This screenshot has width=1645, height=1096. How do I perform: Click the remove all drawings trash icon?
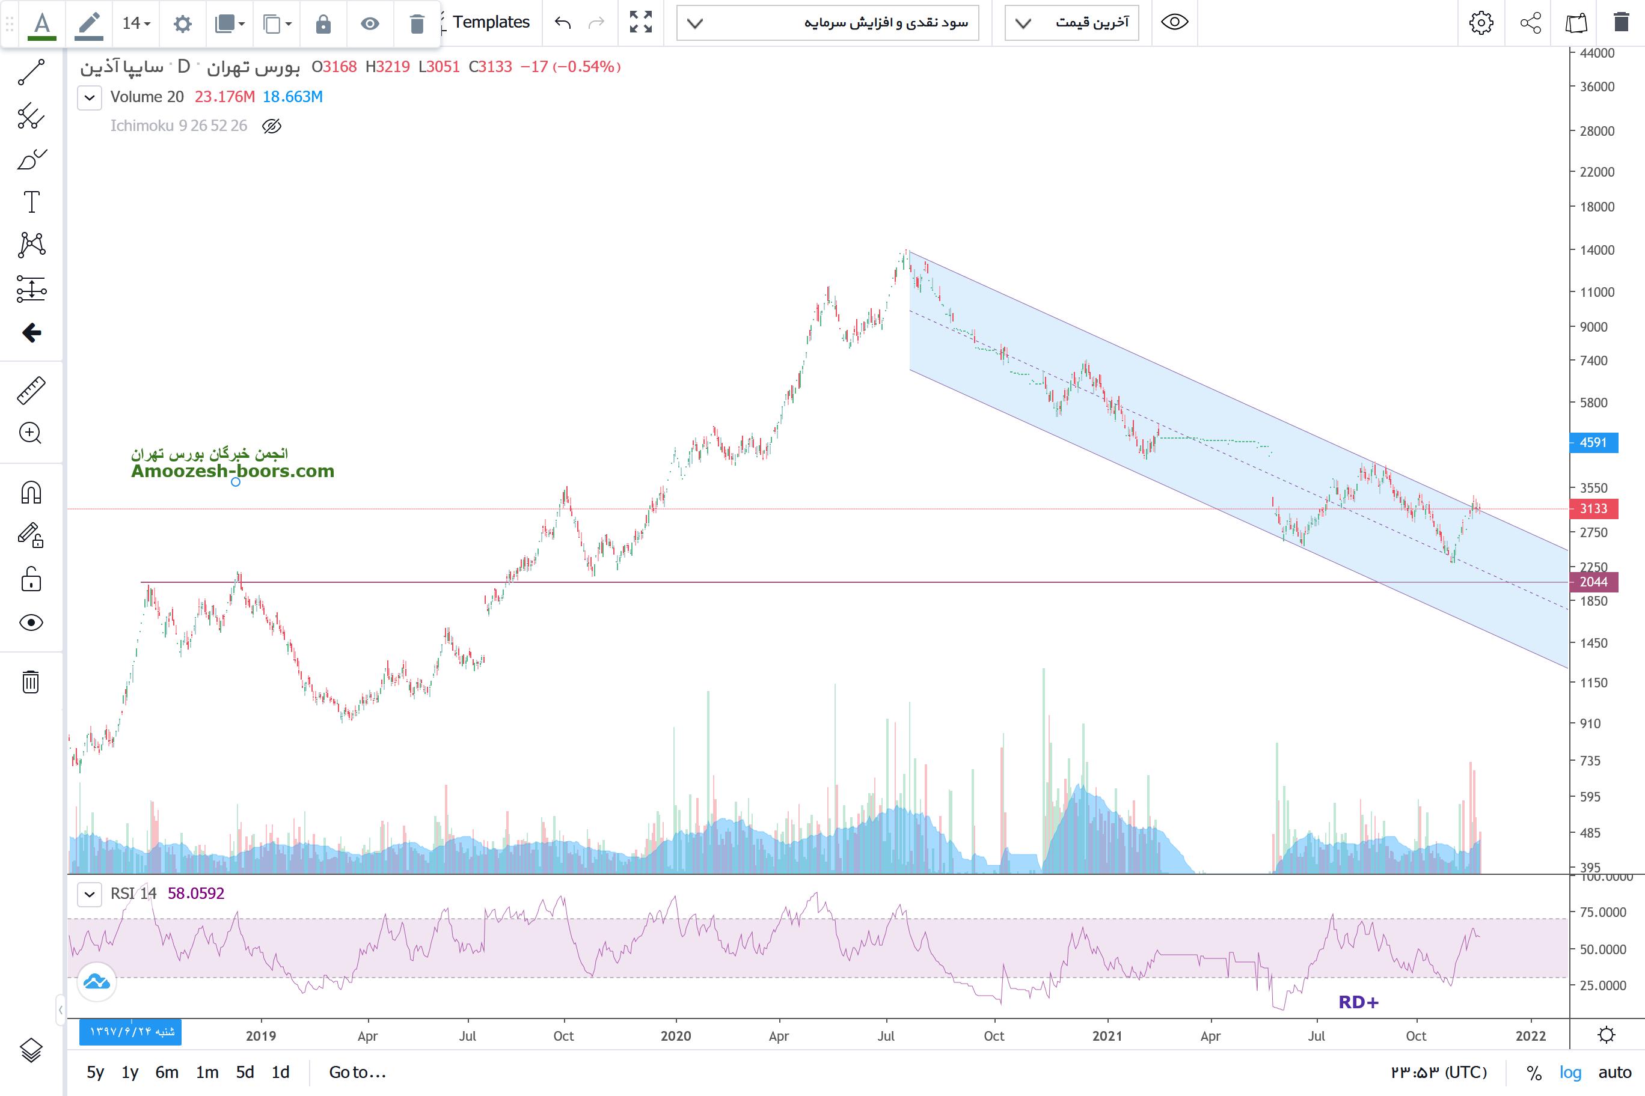(x=31, y=681)
